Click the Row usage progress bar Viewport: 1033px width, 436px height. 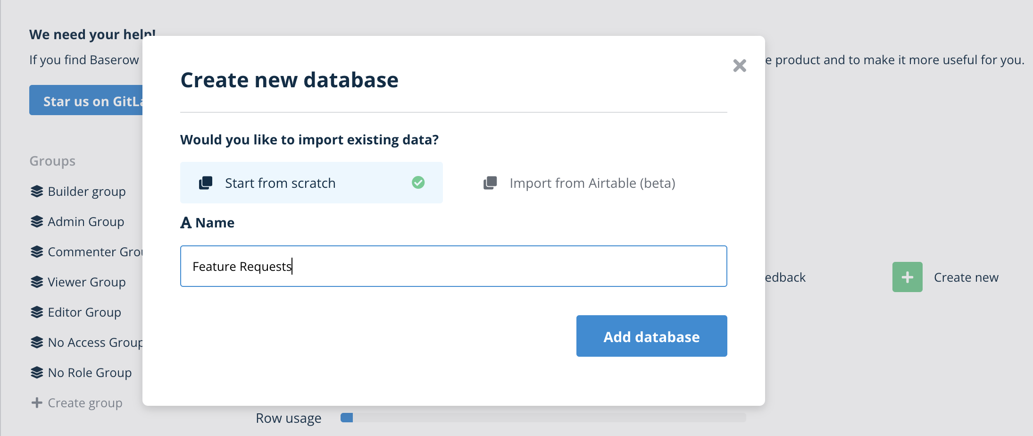(542, 418)
